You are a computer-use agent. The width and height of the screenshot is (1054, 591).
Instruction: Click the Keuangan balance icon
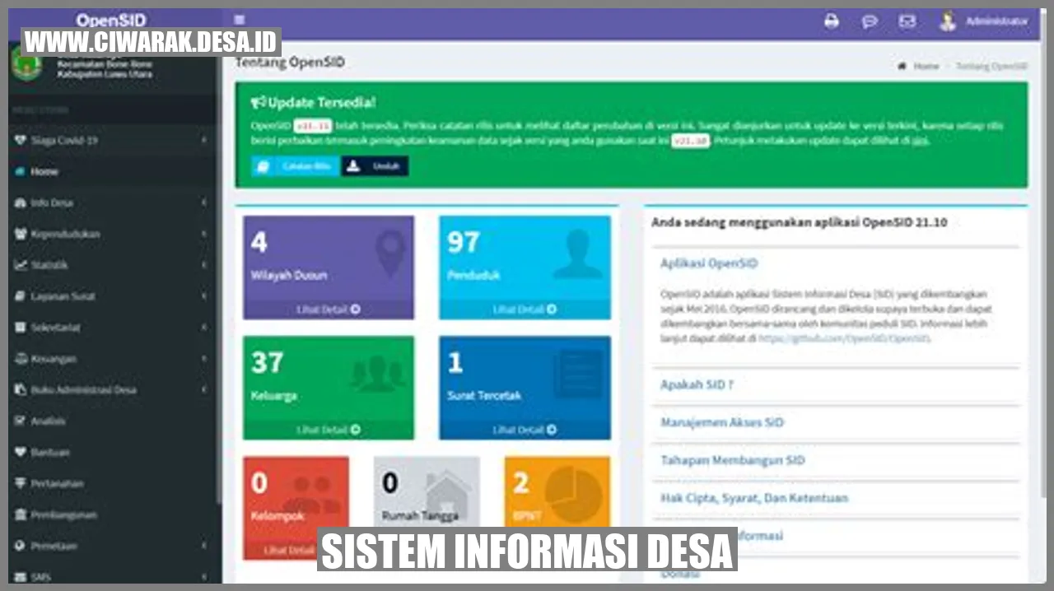(21, 359)
